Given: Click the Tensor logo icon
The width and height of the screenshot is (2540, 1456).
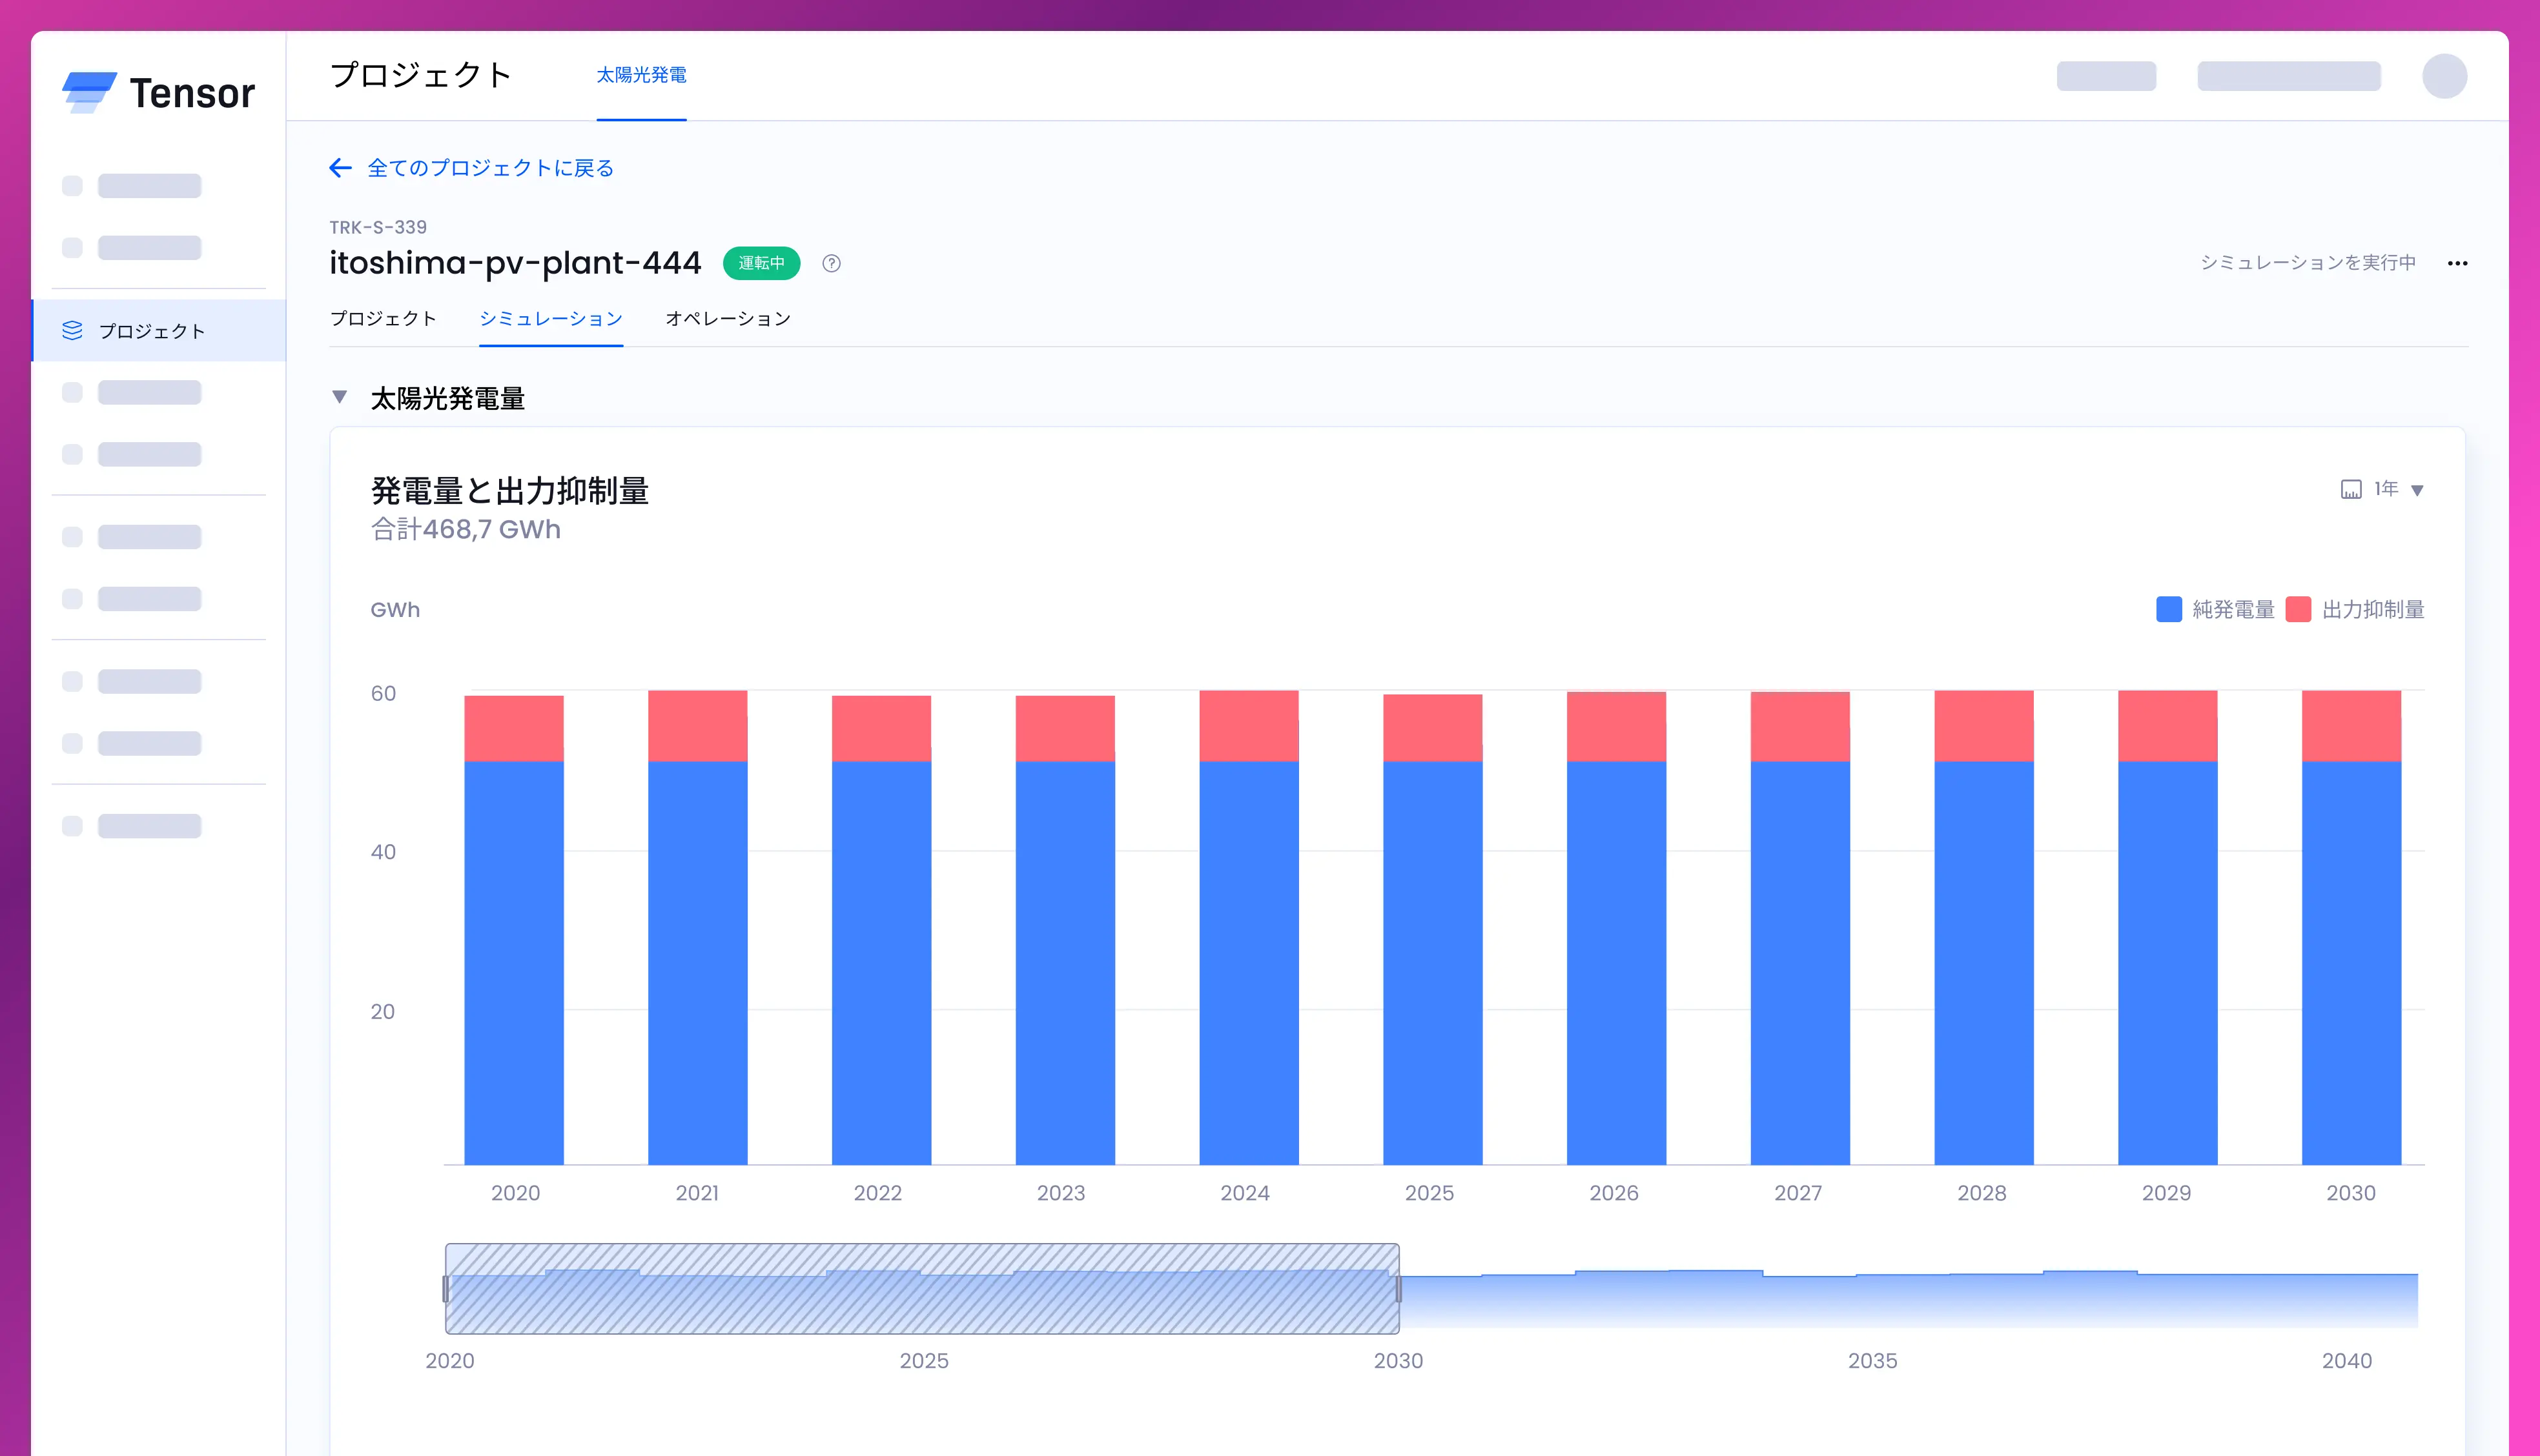Looking at the screenshot, I should coord(89,92).
